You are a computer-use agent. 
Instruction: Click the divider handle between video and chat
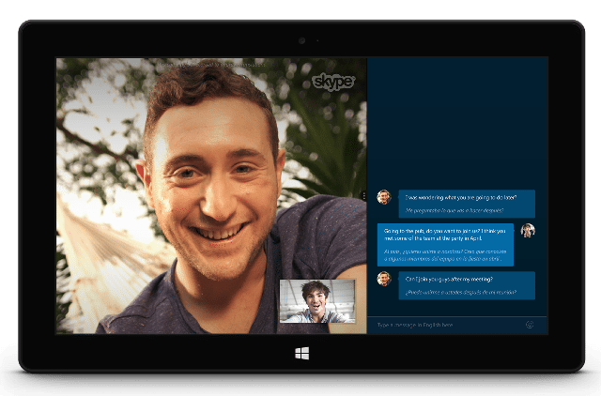pos(363,195)
